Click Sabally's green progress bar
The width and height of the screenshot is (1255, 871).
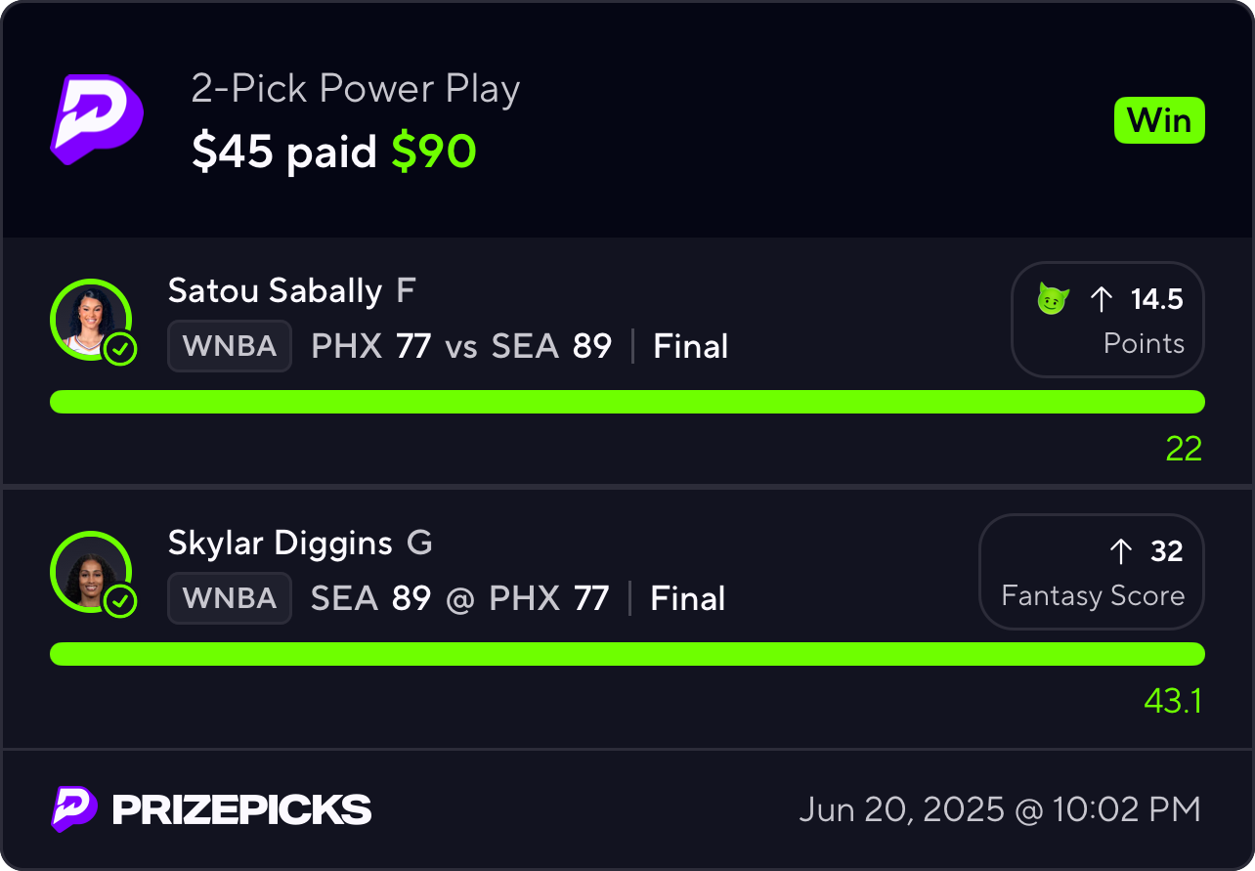coord(627,402)
